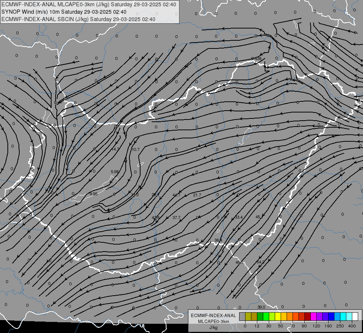Click the map value 36.4
This screenshot has width=363, height=333.
(x=218, y=240)
